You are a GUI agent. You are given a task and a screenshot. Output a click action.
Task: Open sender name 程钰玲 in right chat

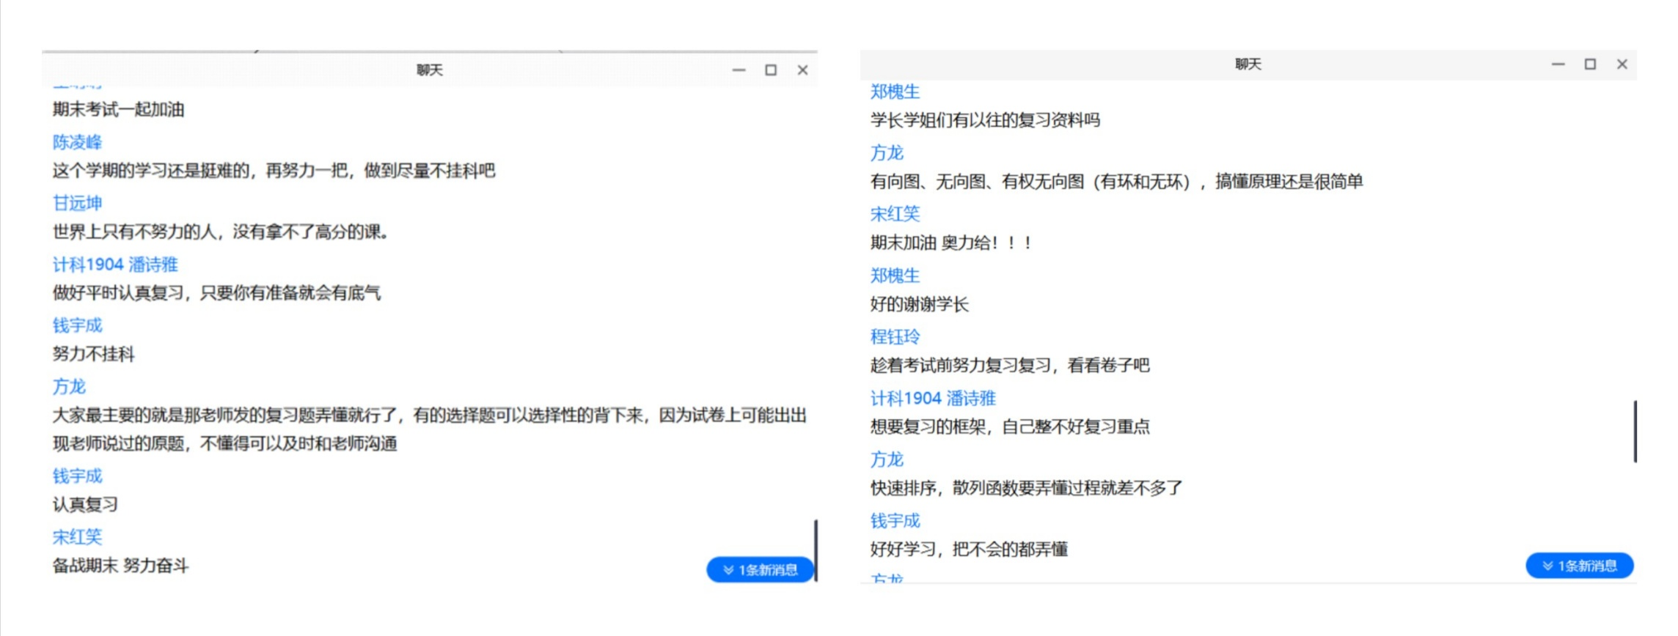[895, 337]
